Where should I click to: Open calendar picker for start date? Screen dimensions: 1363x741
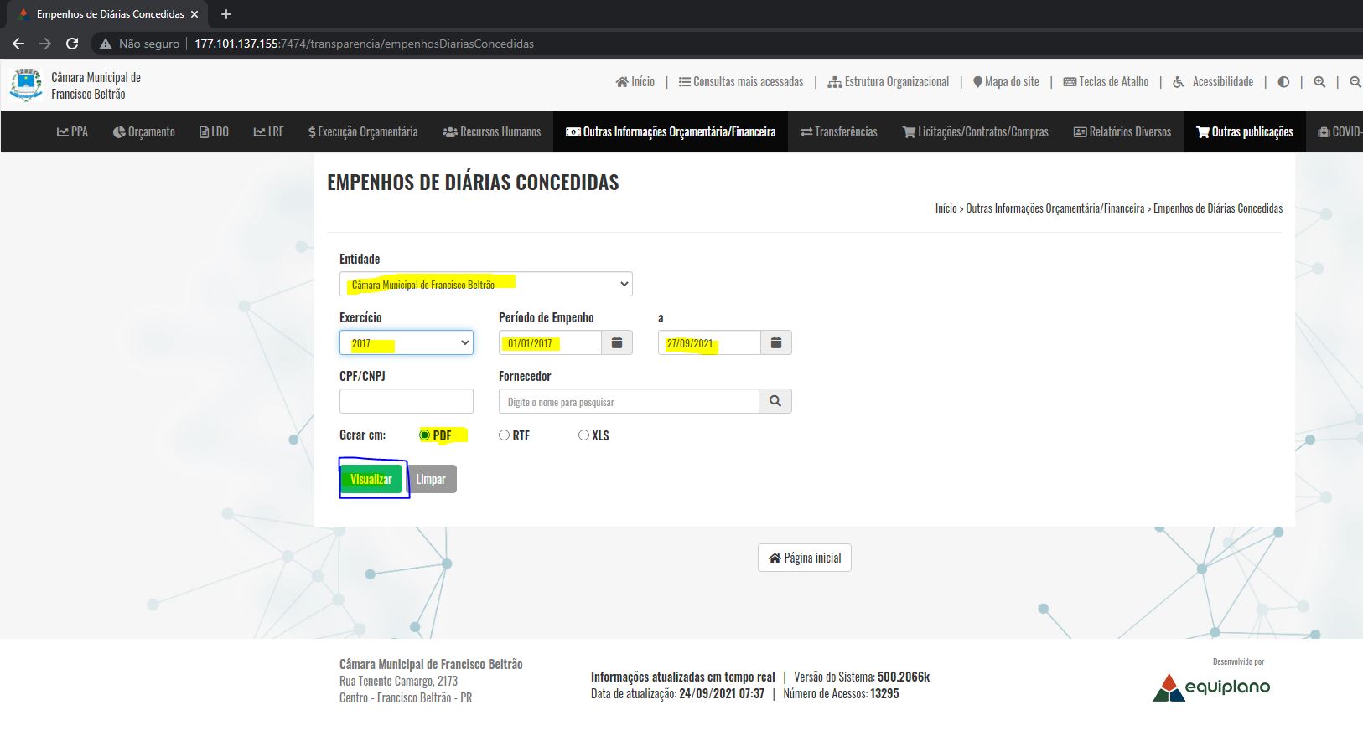click(x=617, y=342)
